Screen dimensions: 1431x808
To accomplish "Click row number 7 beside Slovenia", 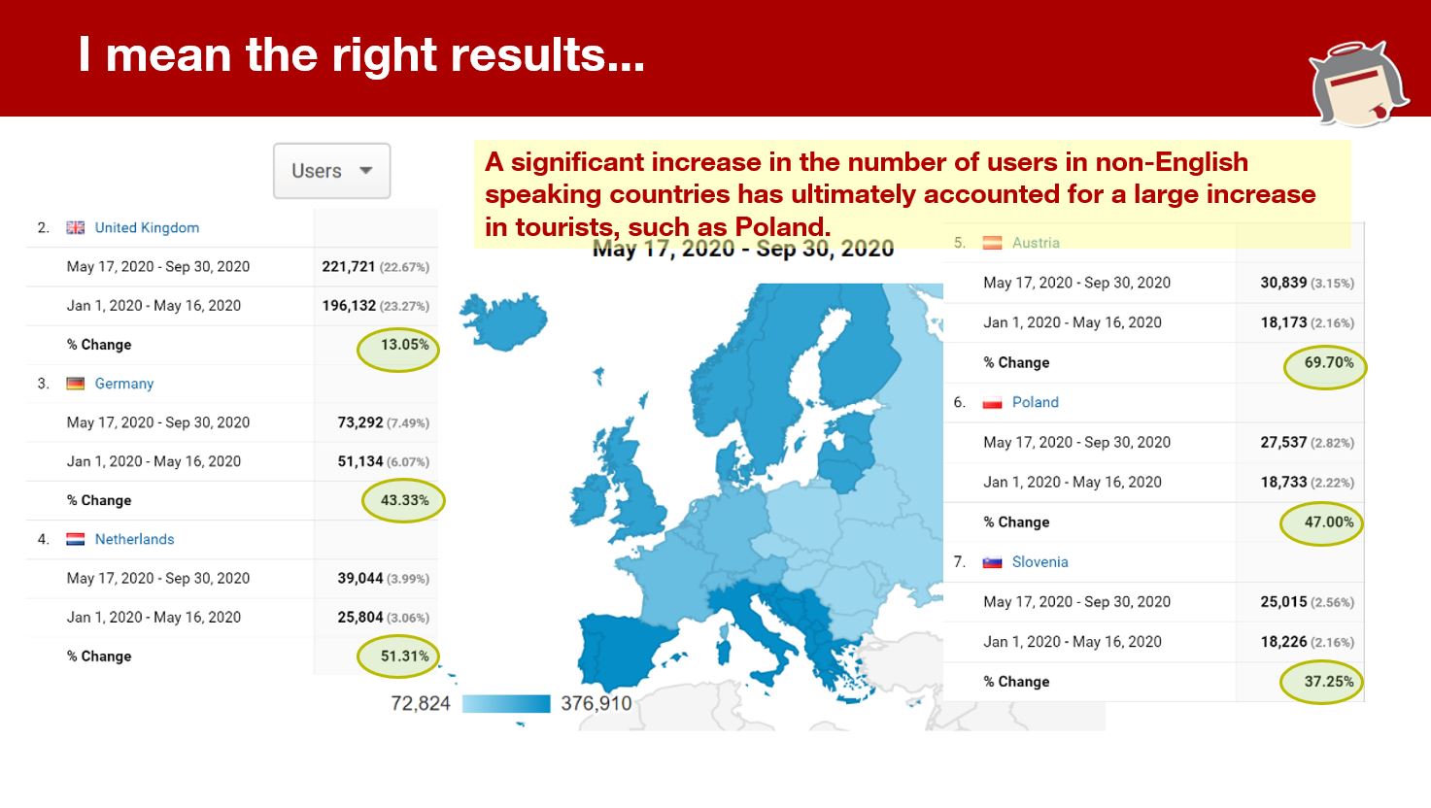I will tap(959, 561).
